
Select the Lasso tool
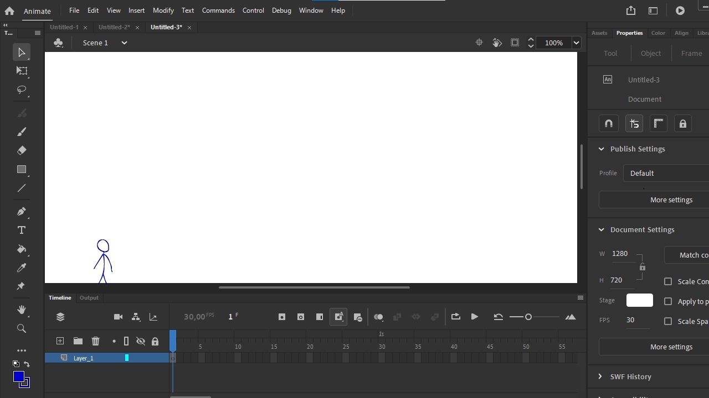click(22, 90)
